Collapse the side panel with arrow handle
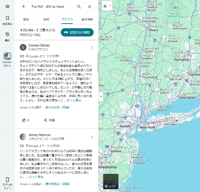The image size is (200, 192). 101,97
